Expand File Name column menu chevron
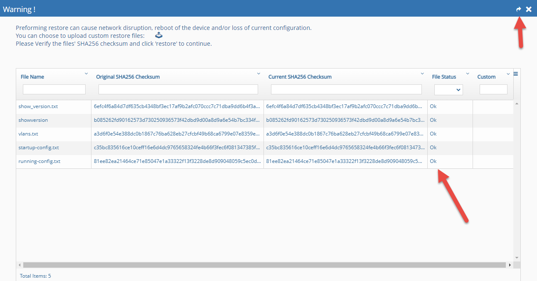The height and width of the screenshot is (281, 537). [x=86, y=74]
